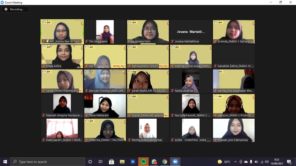Open the weather widget showing 30°C

pos(224,162)
